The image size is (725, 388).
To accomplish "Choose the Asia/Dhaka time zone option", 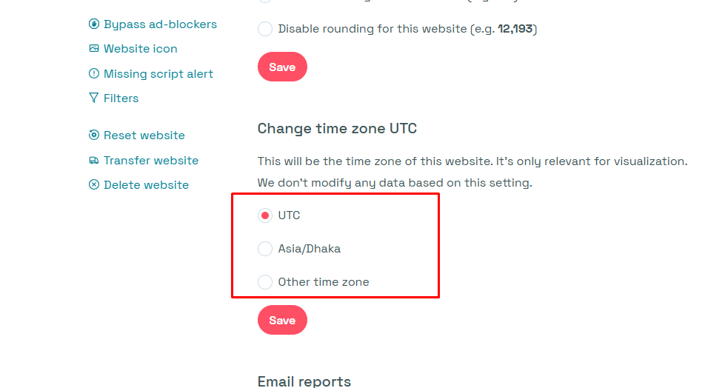I will coord(265,249).
